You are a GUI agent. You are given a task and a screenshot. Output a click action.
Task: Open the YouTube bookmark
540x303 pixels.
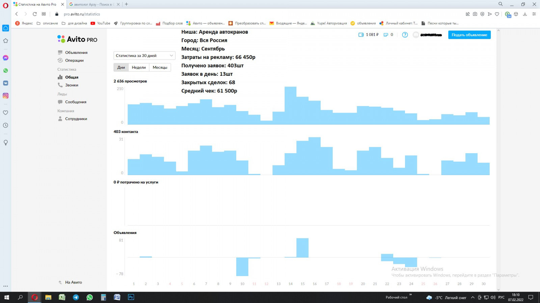[101, 23]
